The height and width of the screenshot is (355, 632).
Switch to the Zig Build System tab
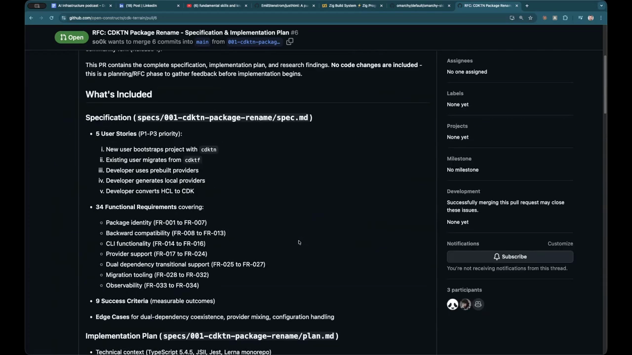click(x=352, y=6)
